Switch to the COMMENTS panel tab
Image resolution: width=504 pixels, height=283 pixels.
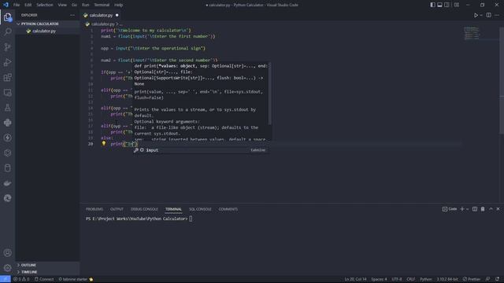click(228, 209)
